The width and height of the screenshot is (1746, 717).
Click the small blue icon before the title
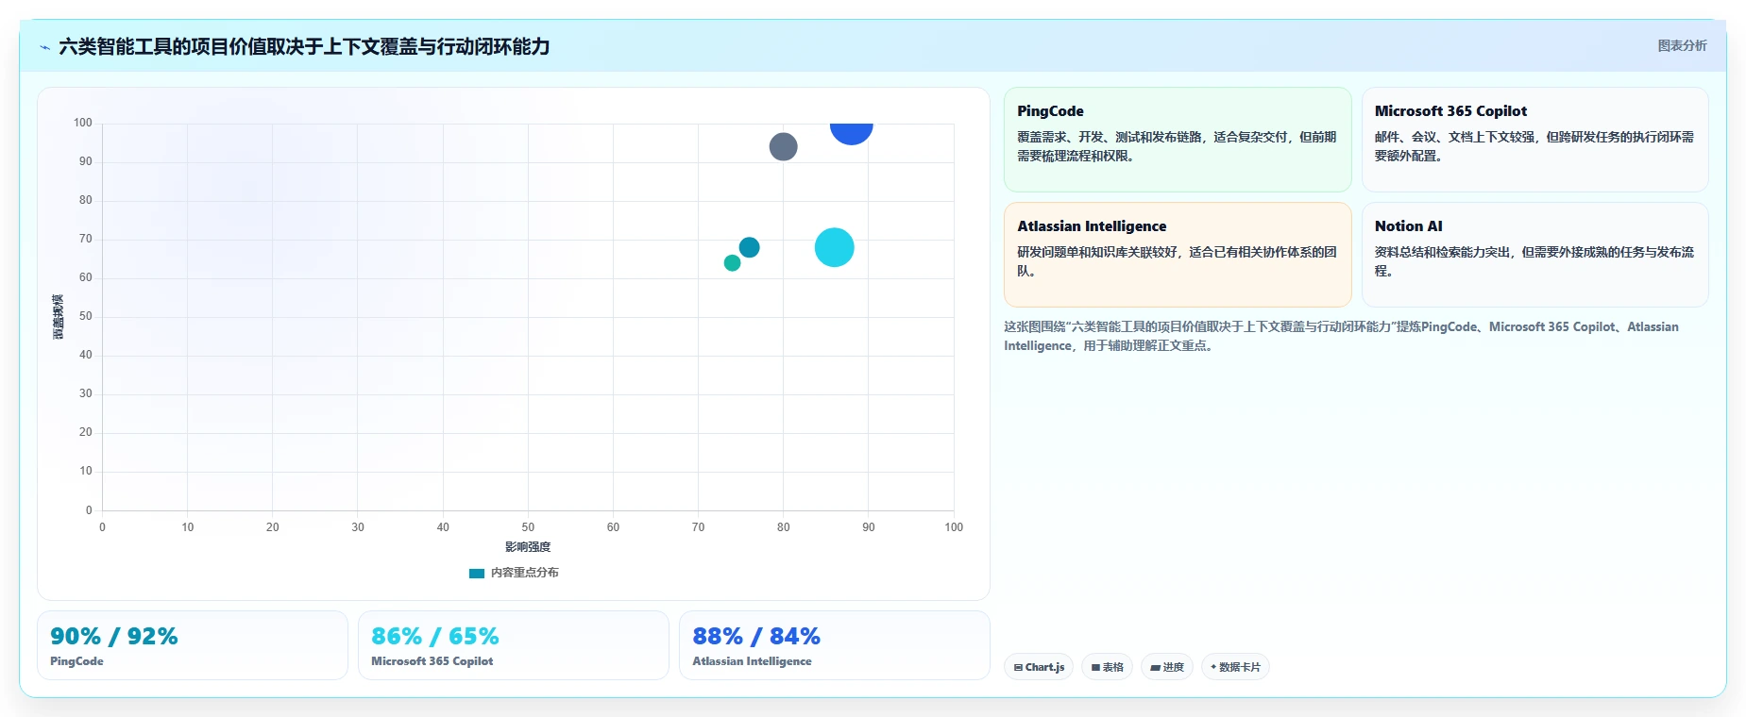[x=44, y=47]
